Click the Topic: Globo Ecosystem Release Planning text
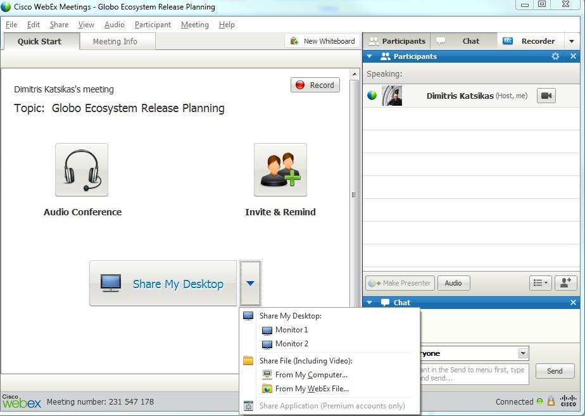585x416 pixels. coord(119,108)
